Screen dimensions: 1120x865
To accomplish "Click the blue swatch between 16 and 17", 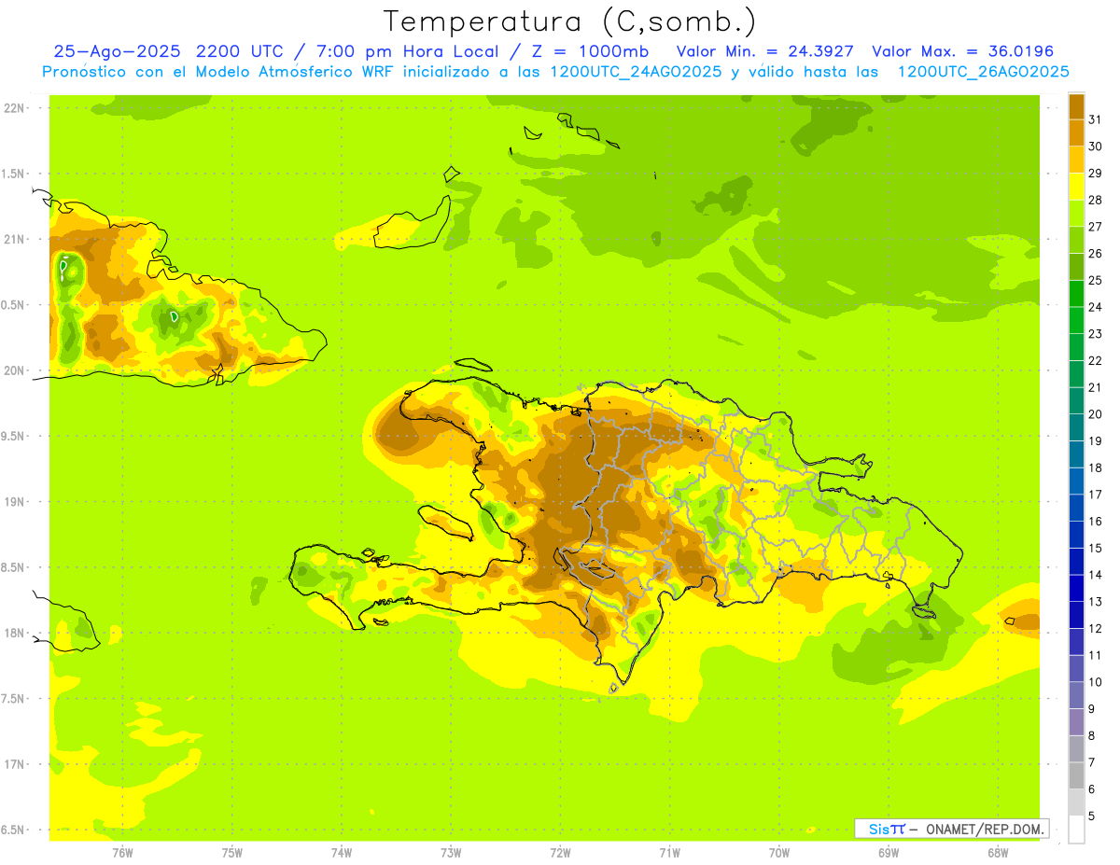I will pyautogui.click(x=1076, y=509).
